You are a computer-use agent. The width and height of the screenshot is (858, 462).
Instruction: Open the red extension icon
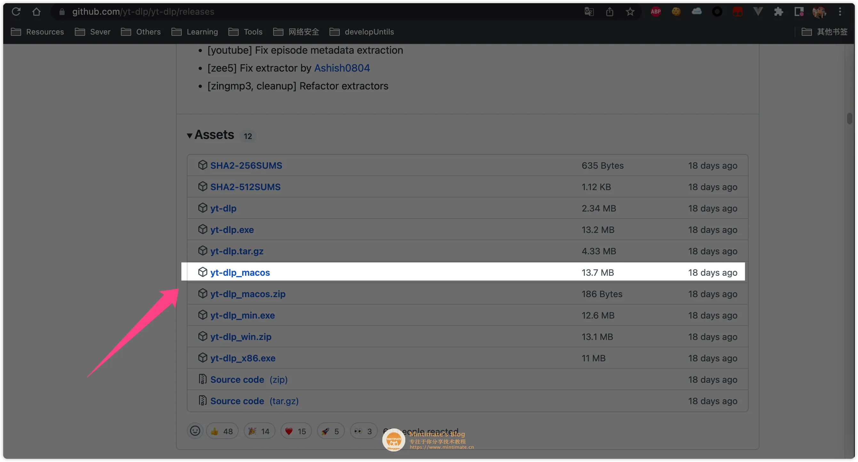737,12
